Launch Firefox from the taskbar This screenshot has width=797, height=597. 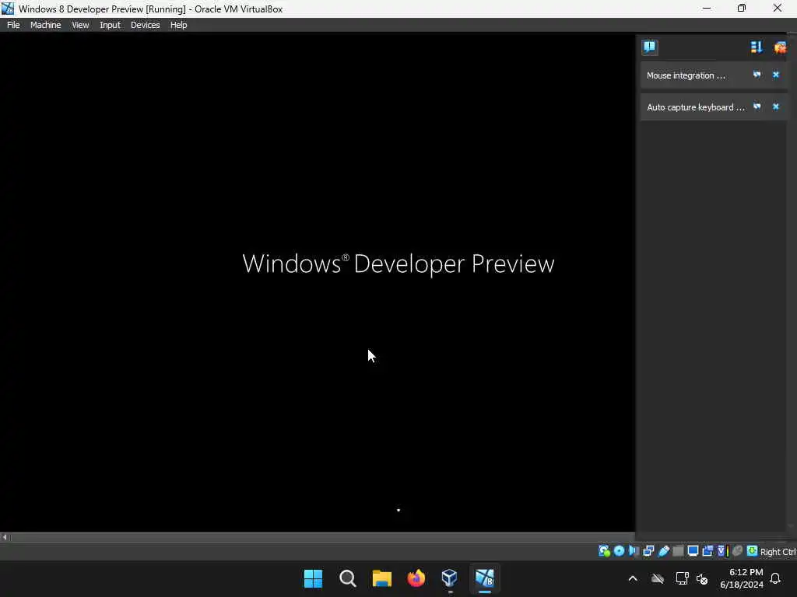click(x=416, y=578)
